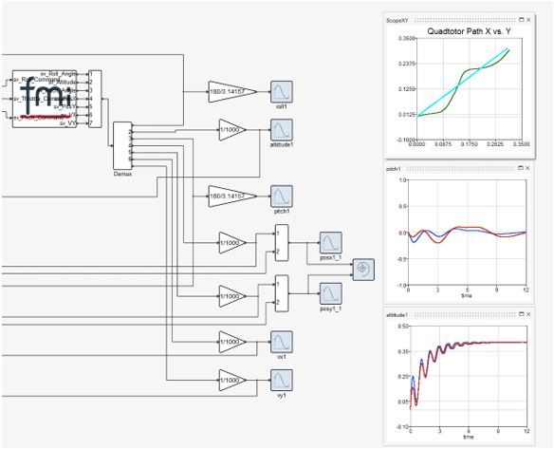Select the vy1 scope block
Image resolution: width=554 pixels, height=449 pixels.
[281, 381]
